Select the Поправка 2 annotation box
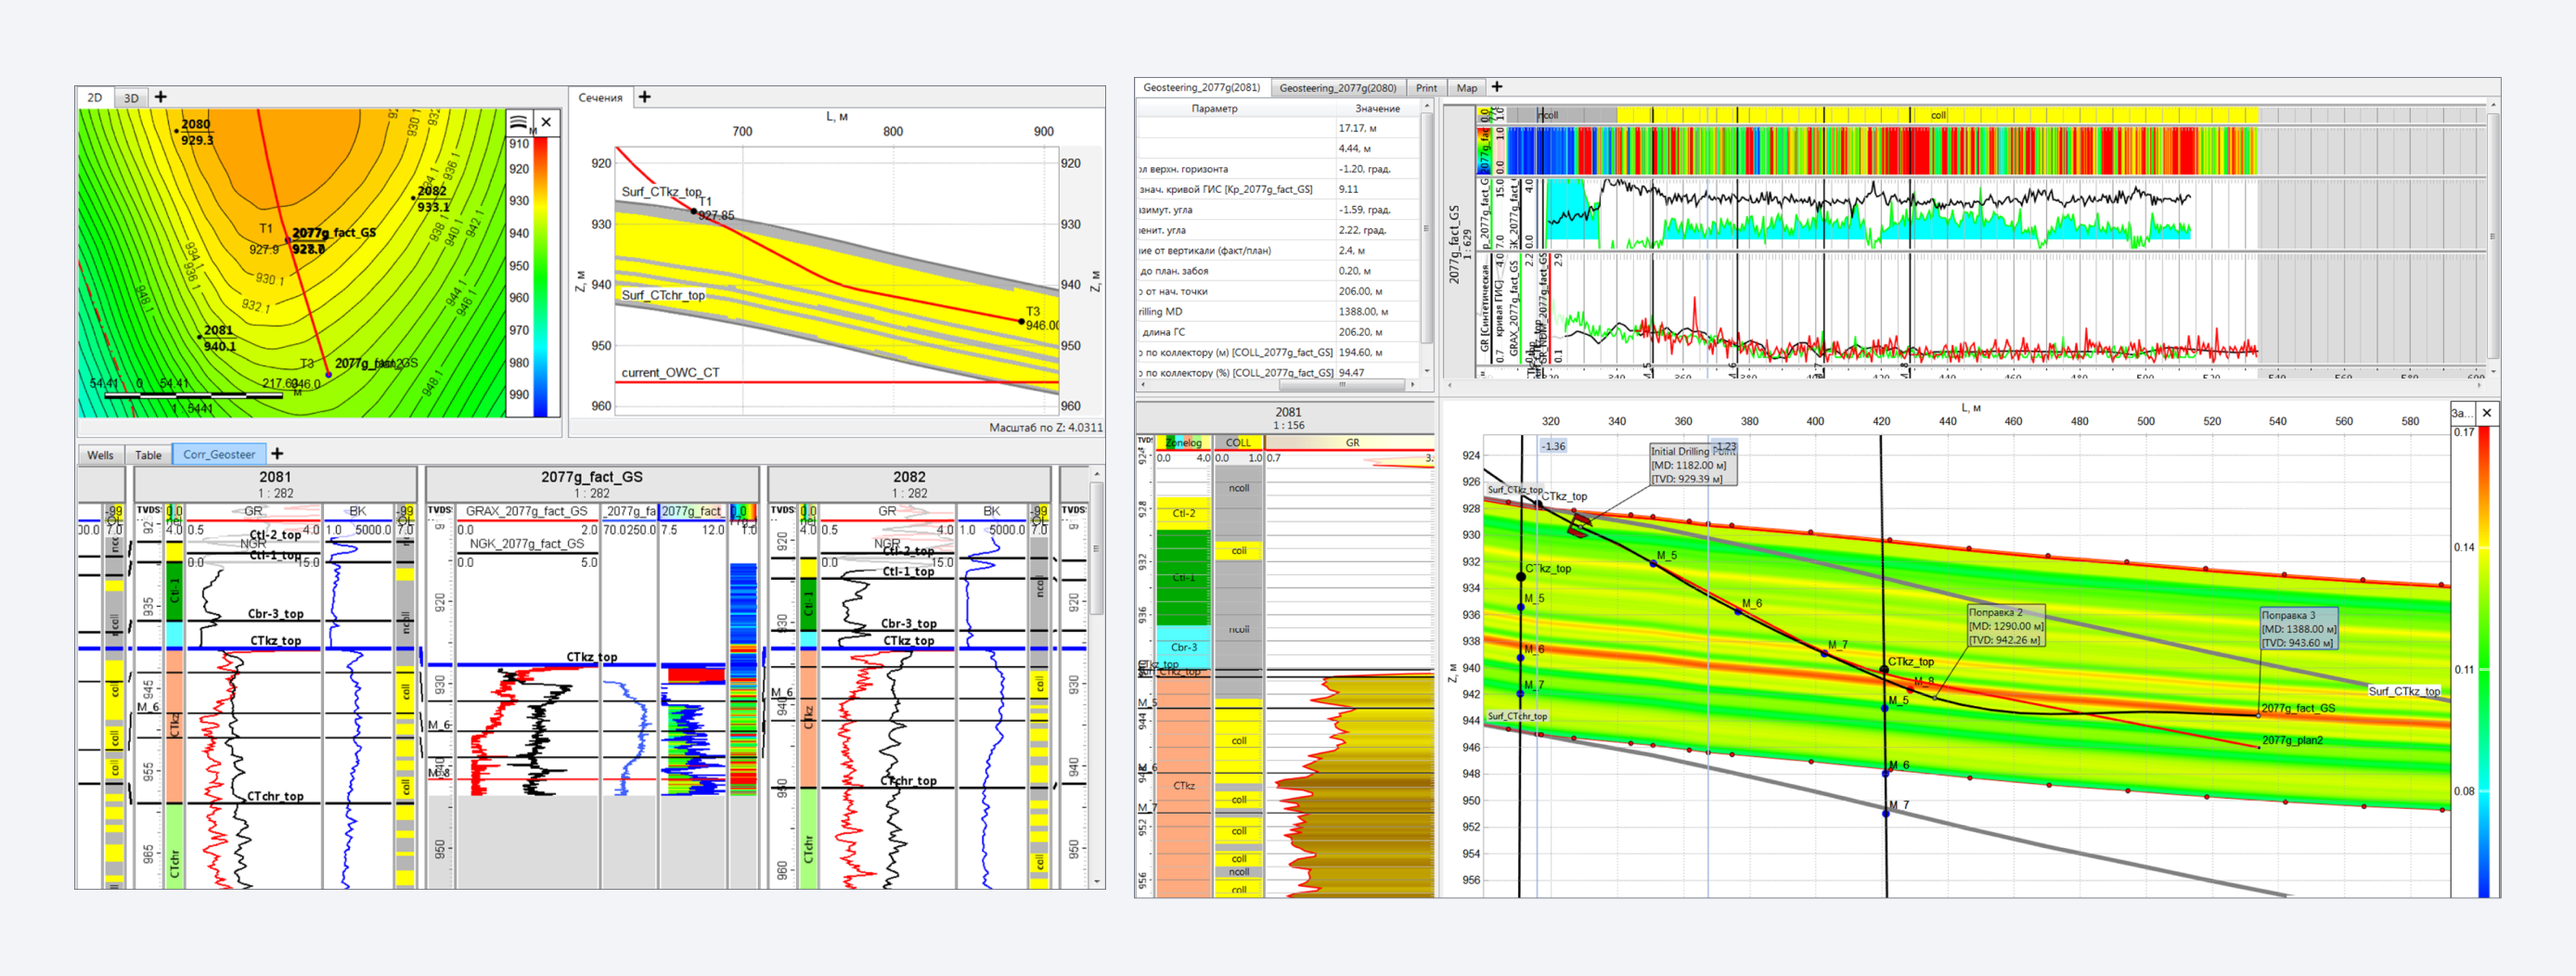Image resolution: width=2576 pixels, height=976 pixels. click(2005, 626)
